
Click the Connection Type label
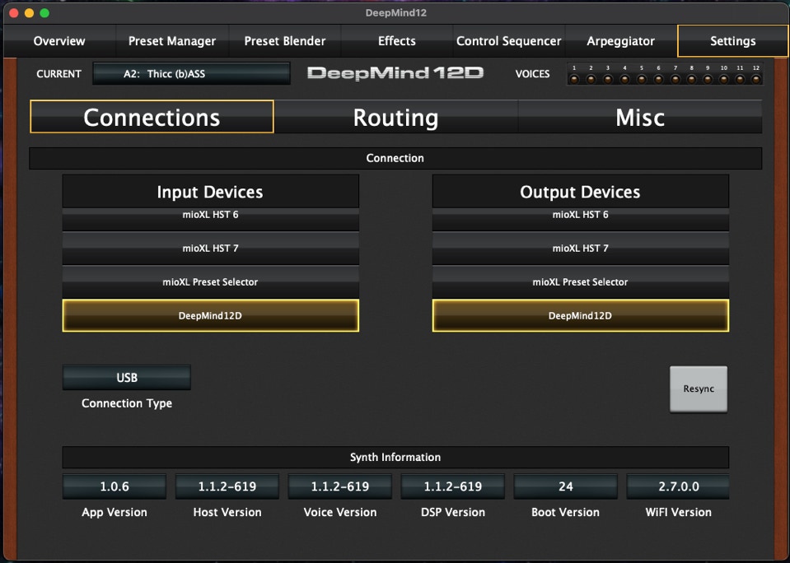point(127,403)
